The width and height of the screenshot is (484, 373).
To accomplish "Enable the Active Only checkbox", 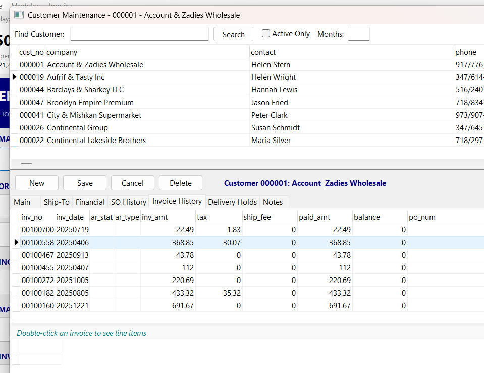I will coord(265,33).
